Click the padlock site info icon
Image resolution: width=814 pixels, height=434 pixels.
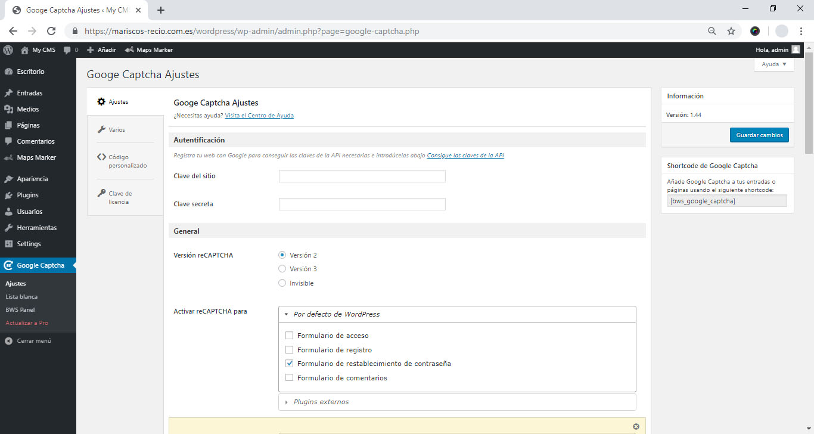pyautogui.click(x=75, y=31)
